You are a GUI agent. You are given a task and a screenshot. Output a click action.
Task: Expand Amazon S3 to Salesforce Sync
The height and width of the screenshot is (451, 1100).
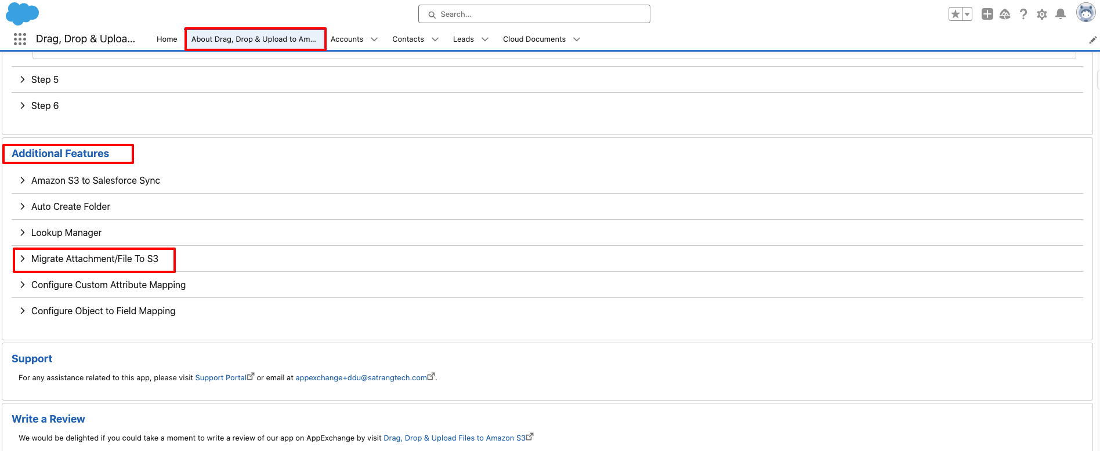tap(547, 180)
